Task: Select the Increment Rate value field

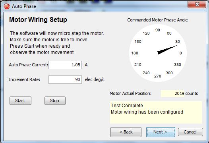Action: point(65,79)
